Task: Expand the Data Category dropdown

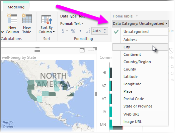Action: click(140, 24)
